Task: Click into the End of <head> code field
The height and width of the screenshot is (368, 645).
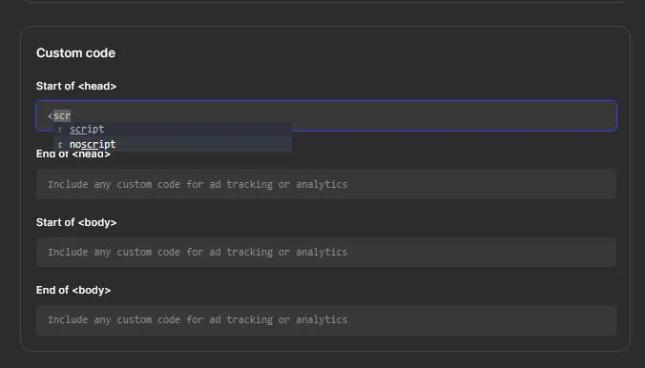Action: pyautogui.click(x=326, y=184)
